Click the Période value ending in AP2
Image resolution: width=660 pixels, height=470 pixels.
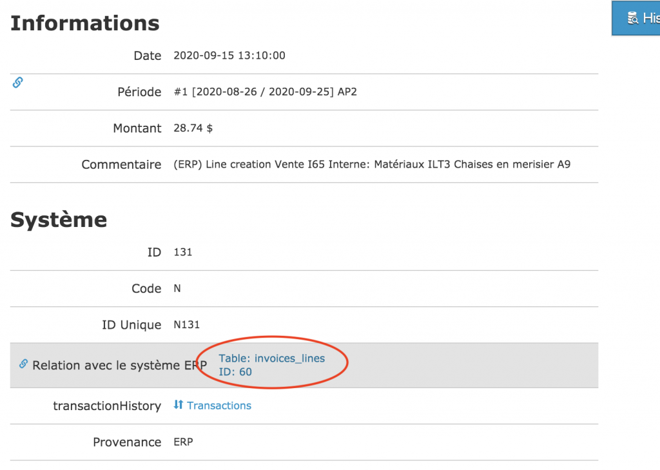click(x=265, y=92)
